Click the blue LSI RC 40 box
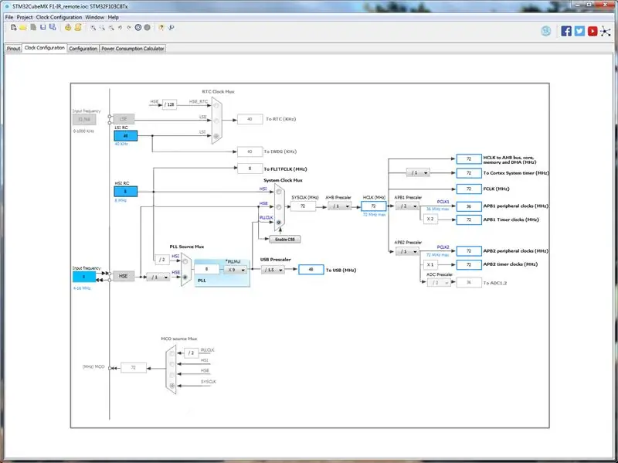The height and width of the screenshot is (463, 618). (126, 136)
